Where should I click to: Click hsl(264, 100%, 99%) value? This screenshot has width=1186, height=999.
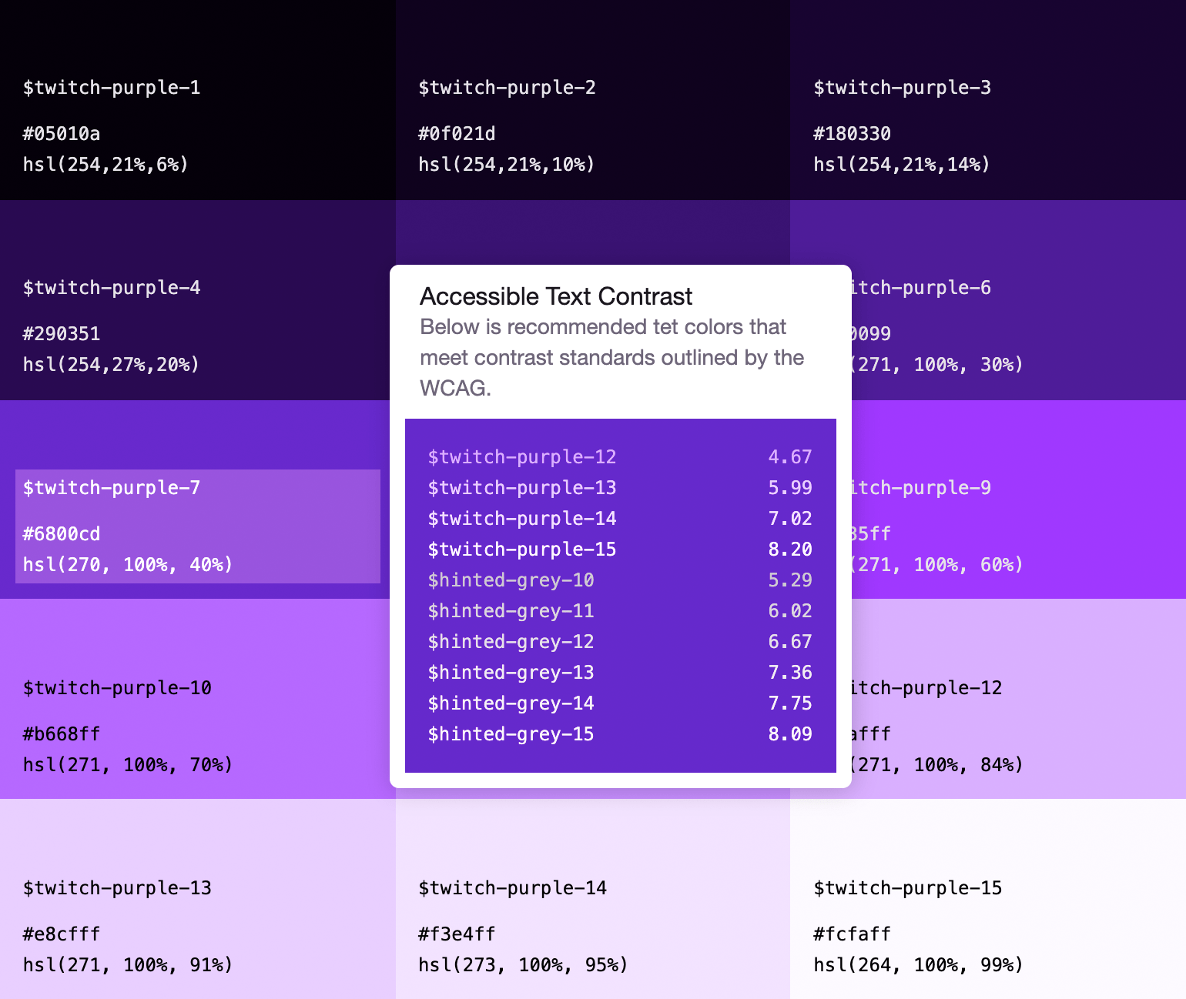(919, 965)
